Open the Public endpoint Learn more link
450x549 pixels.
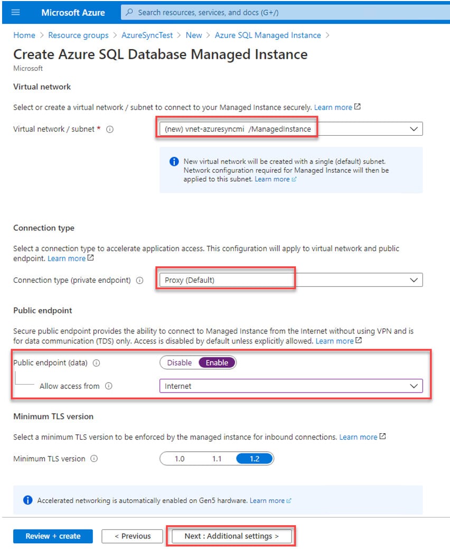pos(334,341)
